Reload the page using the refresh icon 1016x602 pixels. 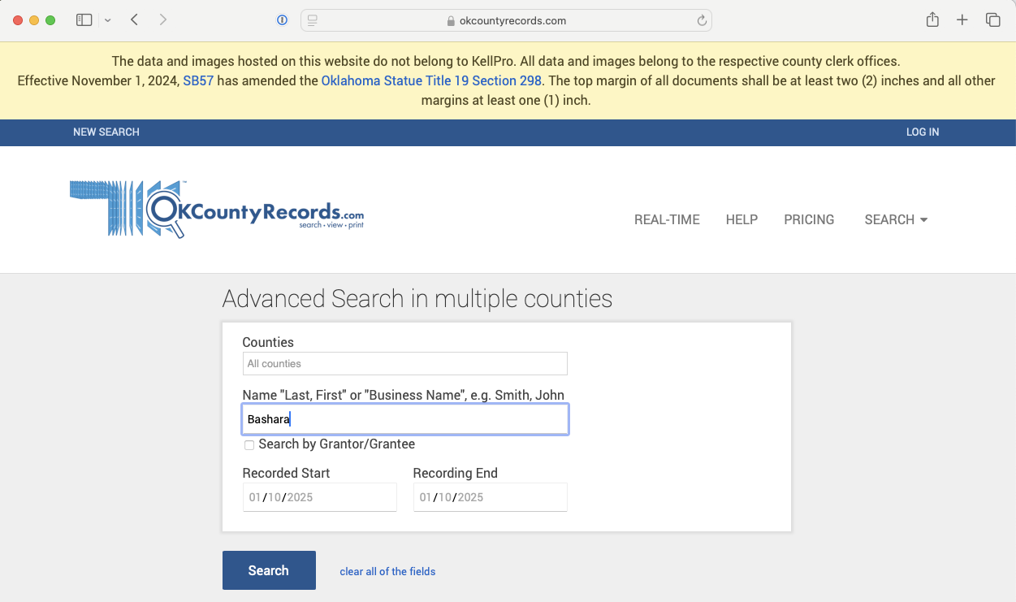tap(701, 19)
